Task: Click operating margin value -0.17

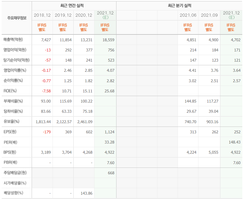Action: (46, 70)
